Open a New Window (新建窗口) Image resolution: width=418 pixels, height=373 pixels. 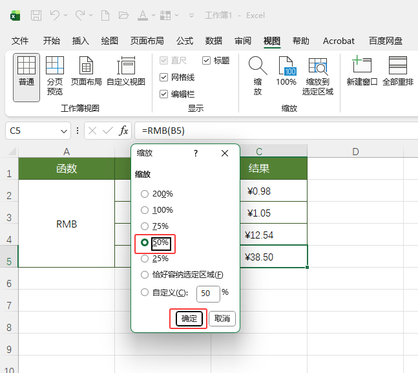click(362, 72)
